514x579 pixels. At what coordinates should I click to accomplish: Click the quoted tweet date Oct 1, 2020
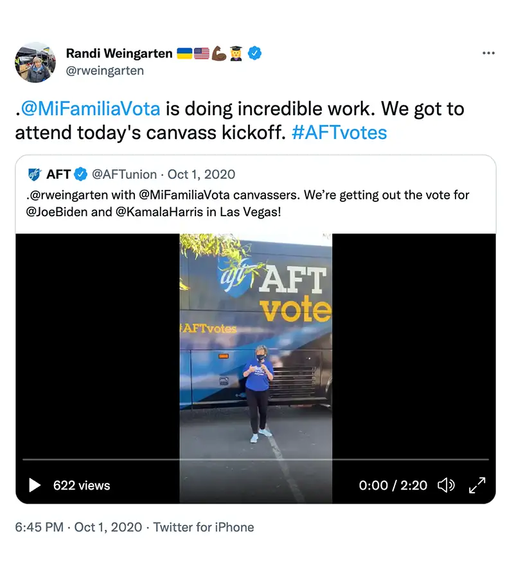(x=201, y=174)
